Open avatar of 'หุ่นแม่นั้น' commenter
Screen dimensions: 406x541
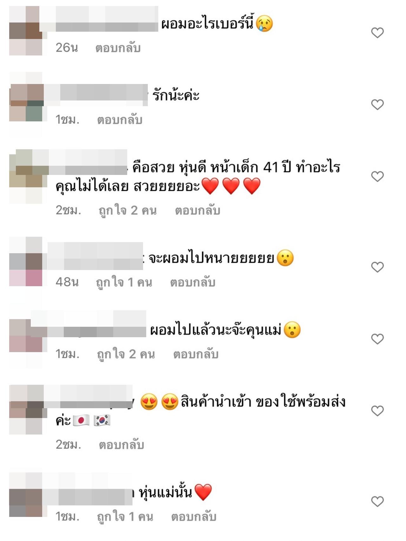click(x=26, y=495)
